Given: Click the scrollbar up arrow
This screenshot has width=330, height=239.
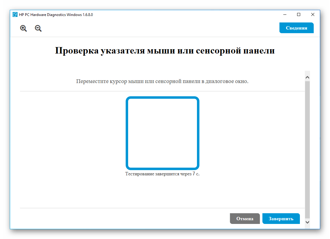Looking at the screenshot, I should click(307, 77).
